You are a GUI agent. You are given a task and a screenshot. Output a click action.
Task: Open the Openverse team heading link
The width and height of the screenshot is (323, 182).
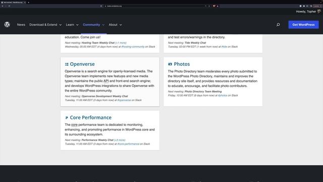[82, 64]
